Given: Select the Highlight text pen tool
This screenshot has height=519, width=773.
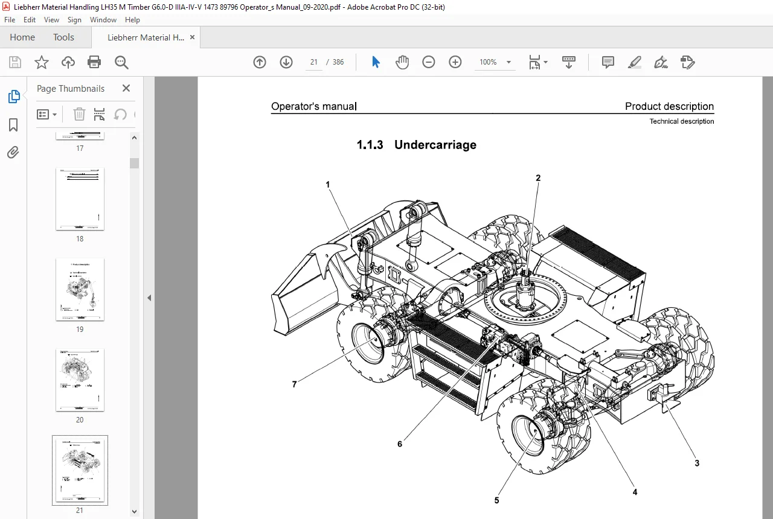Looking at the screenshot, I should tap(634, 62).
